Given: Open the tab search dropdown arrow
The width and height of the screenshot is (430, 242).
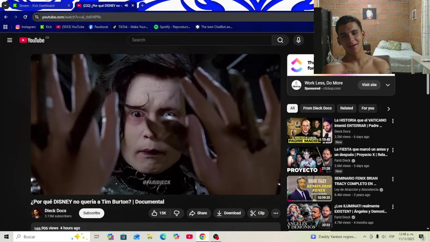Looking at the screenshot, I should 5,5.
